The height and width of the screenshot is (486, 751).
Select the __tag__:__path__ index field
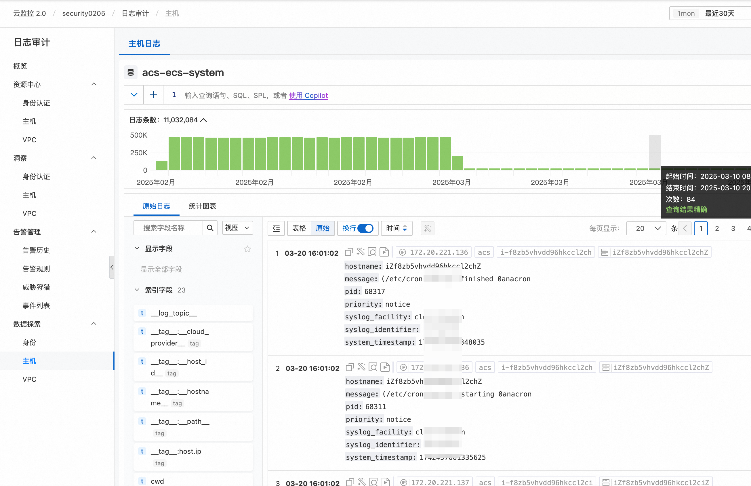click(x=193, y=427)
